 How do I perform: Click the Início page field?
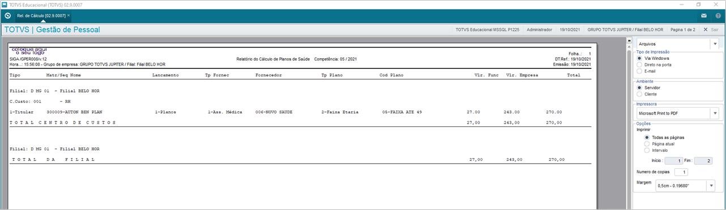click(674, 161)
